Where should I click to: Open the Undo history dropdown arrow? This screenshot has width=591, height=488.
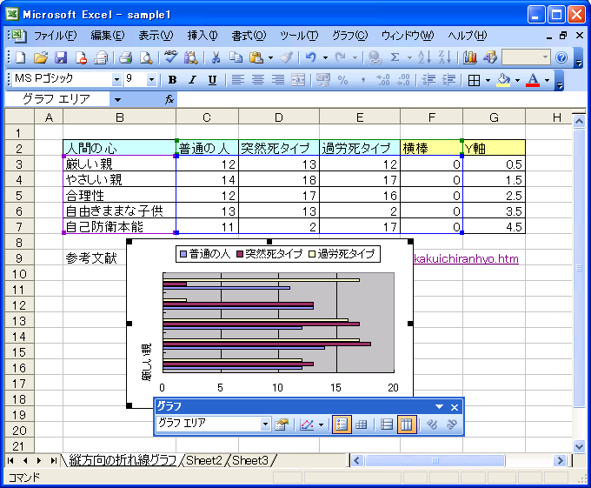325,57
